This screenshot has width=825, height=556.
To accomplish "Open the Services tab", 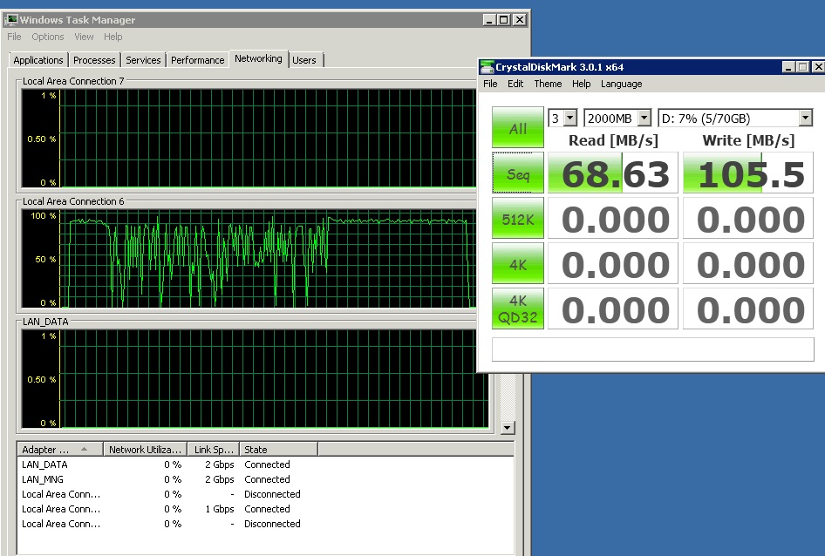I will tap(143, 60).
